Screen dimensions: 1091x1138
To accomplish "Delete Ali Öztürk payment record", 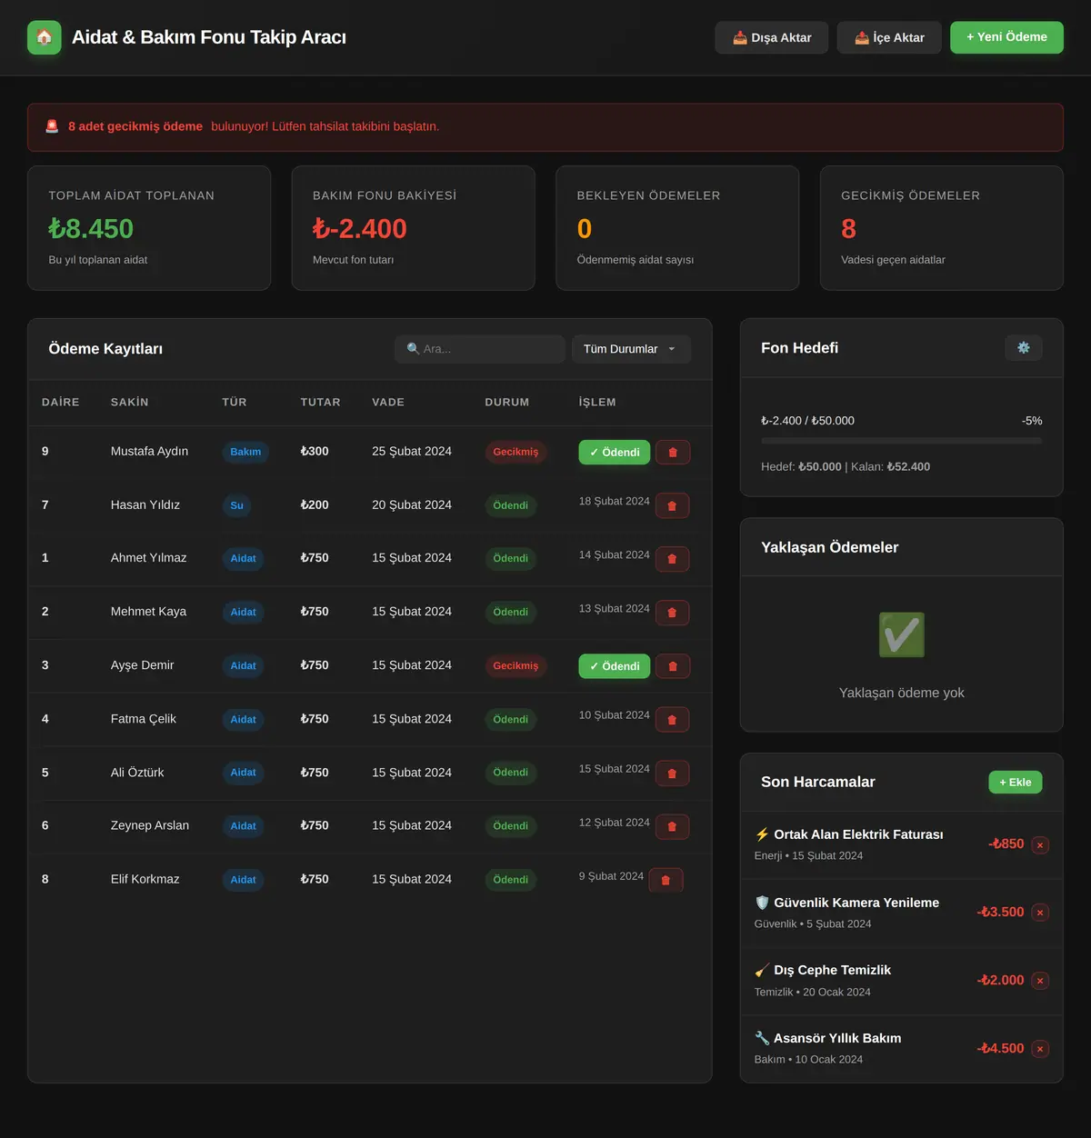I will (672, 774).
